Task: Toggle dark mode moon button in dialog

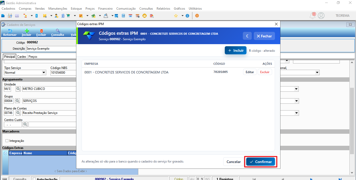Action: [247, 36]
